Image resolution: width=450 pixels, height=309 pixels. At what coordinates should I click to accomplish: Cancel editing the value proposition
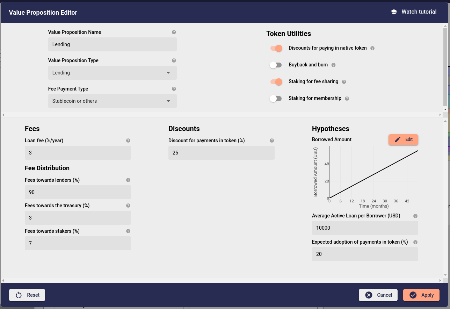[x=378, y=295]
